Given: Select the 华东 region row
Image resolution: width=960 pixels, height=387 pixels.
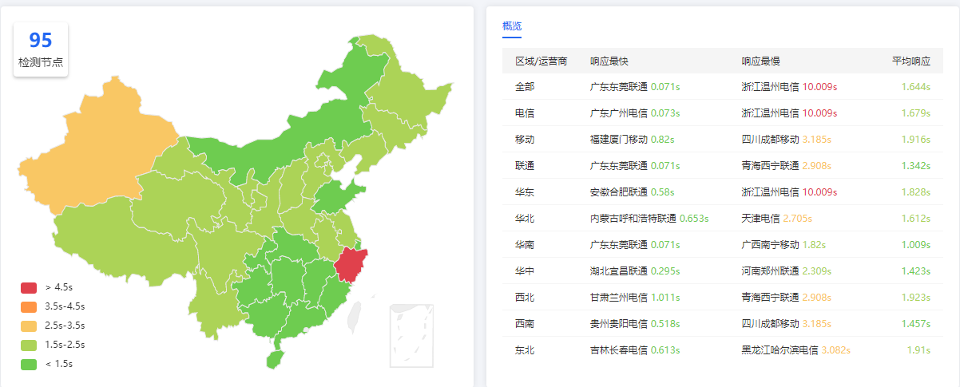Looking at the screenshot, I should [x=525, y=192].
